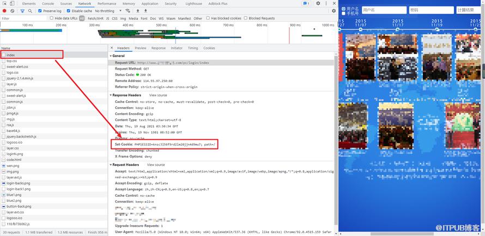This screenshot has width=485, height=236.
Task: Click the Name column header
Action: pyautogui.click(x=54, y=48)
